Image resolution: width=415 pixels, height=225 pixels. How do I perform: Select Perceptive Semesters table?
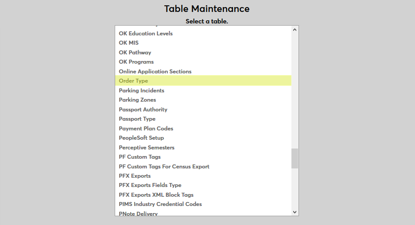pyautogui.click(x=147, y=148)
